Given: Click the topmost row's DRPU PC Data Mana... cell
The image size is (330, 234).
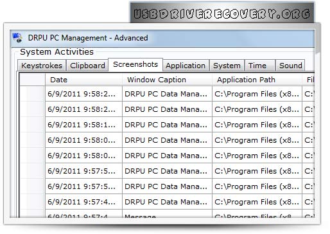Looking at the screenshot, I should [x=167, y=94].
